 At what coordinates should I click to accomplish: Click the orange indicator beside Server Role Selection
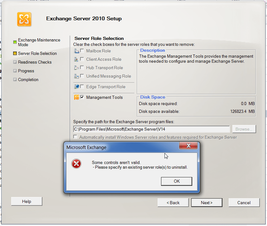click(14, 53)
